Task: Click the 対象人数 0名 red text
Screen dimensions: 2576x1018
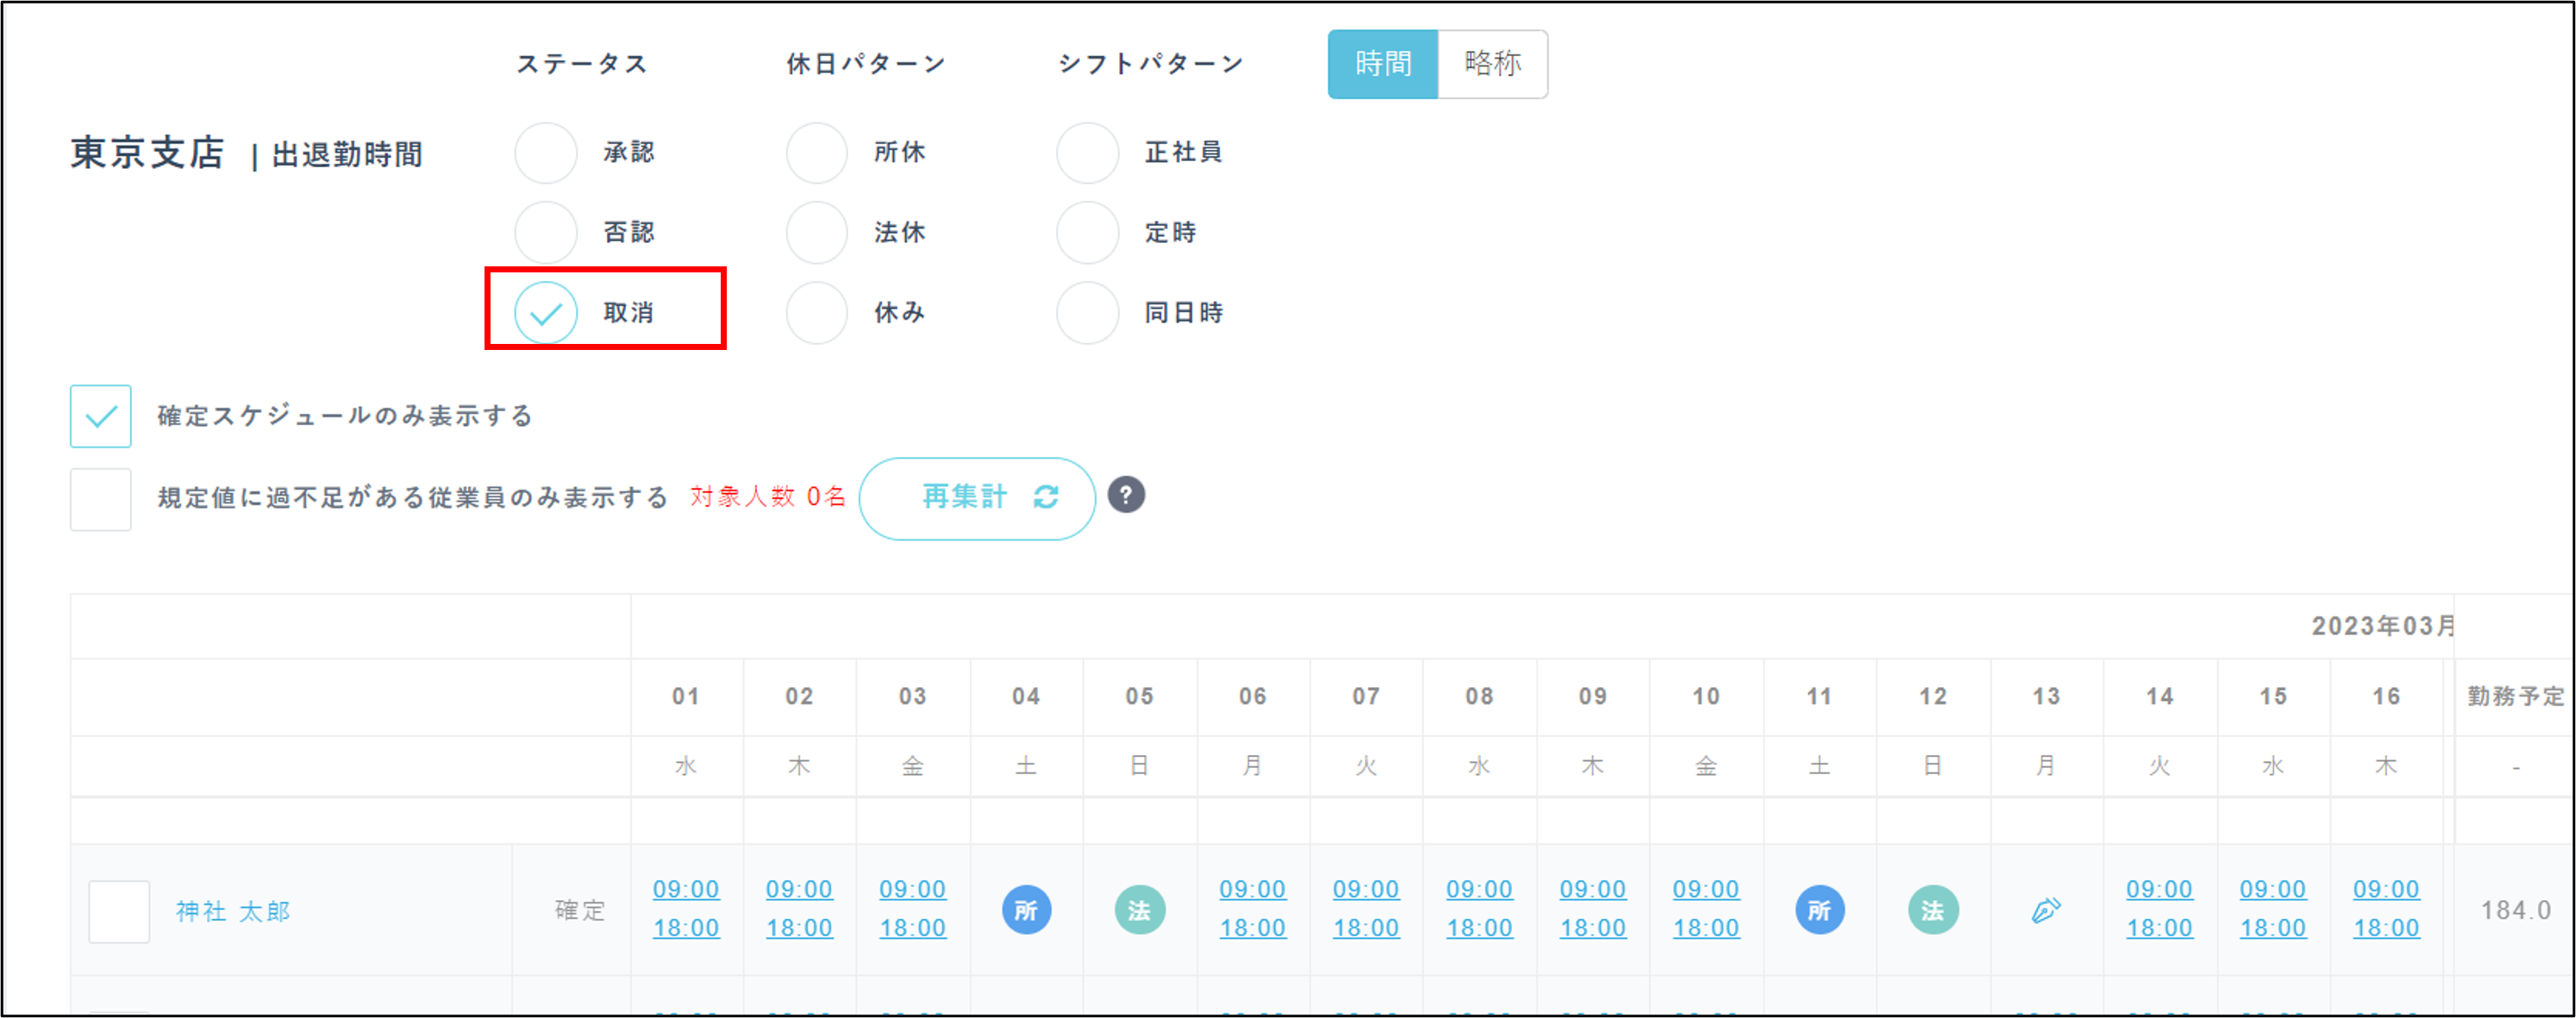Action: [768, 496]
